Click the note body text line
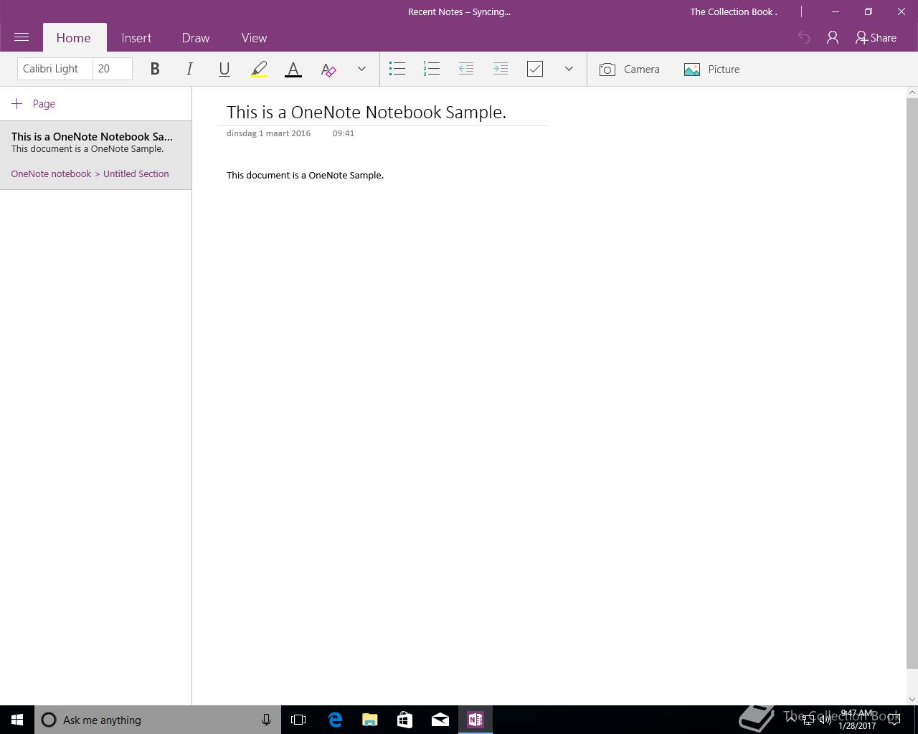This screenshot has height=734, width=918. point(305,175)
